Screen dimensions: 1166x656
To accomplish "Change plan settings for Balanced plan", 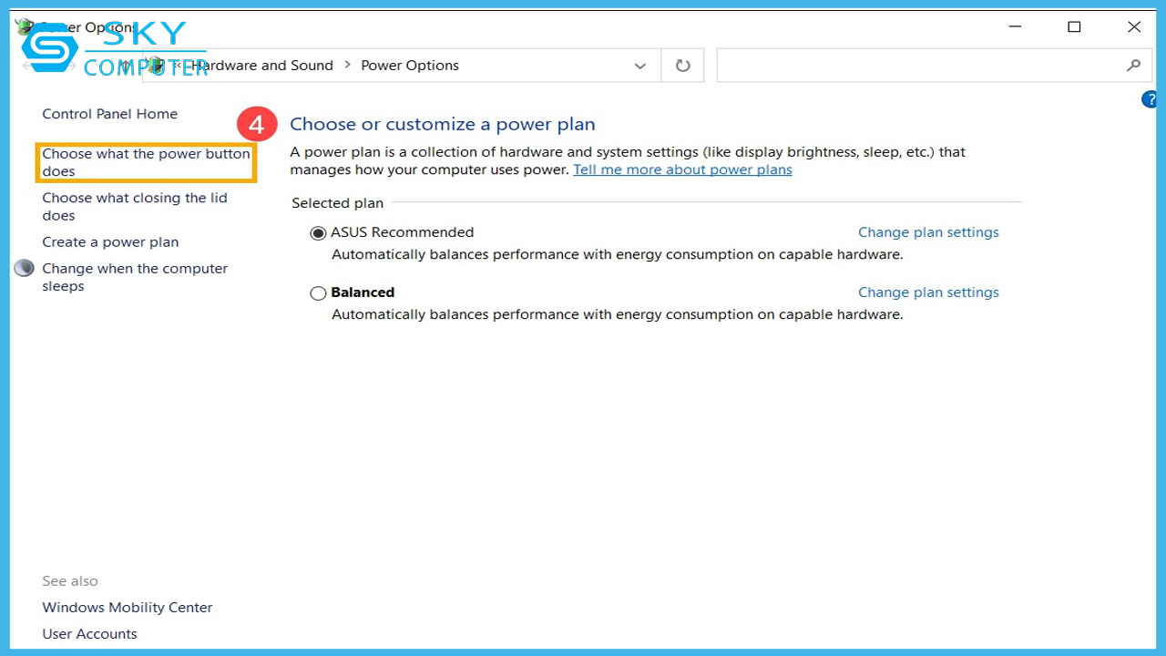I will click(x=928, y=292).
